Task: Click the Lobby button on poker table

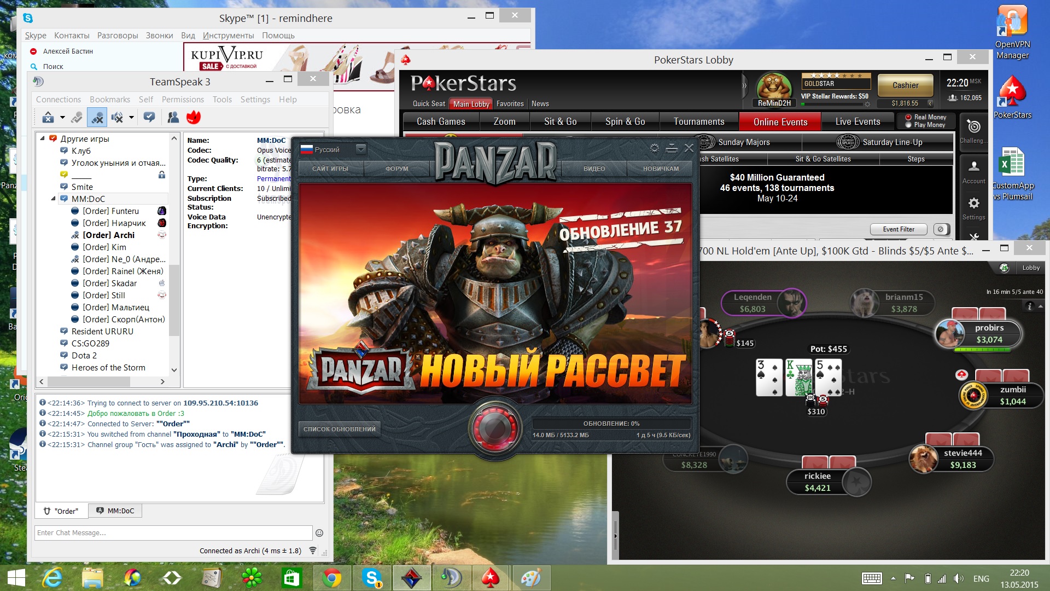Action: (1030, 268)
